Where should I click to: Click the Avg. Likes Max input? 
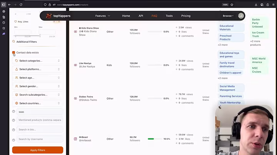click(47, 32)
